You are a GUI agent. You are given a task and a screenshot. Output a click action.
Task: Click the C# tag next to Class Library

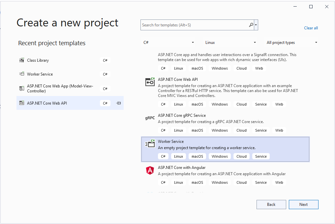(x=105, y=60)
